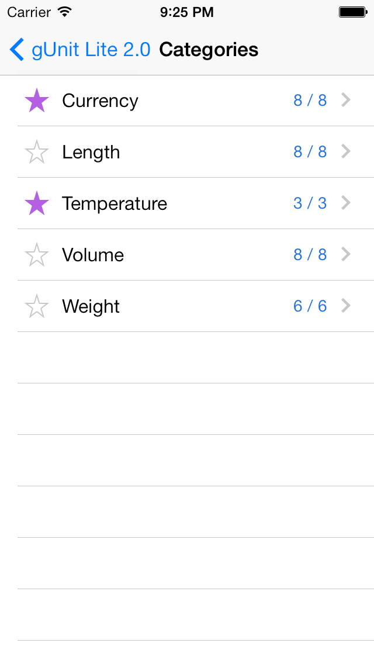Screen dimensions: 374x664
Task: Unfavorite the Currency purple star
Action: pos(37,101)
